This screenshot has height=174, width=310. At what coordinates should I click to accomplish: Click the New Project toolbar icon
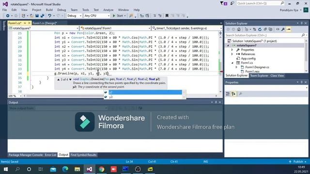click(23, 15)
